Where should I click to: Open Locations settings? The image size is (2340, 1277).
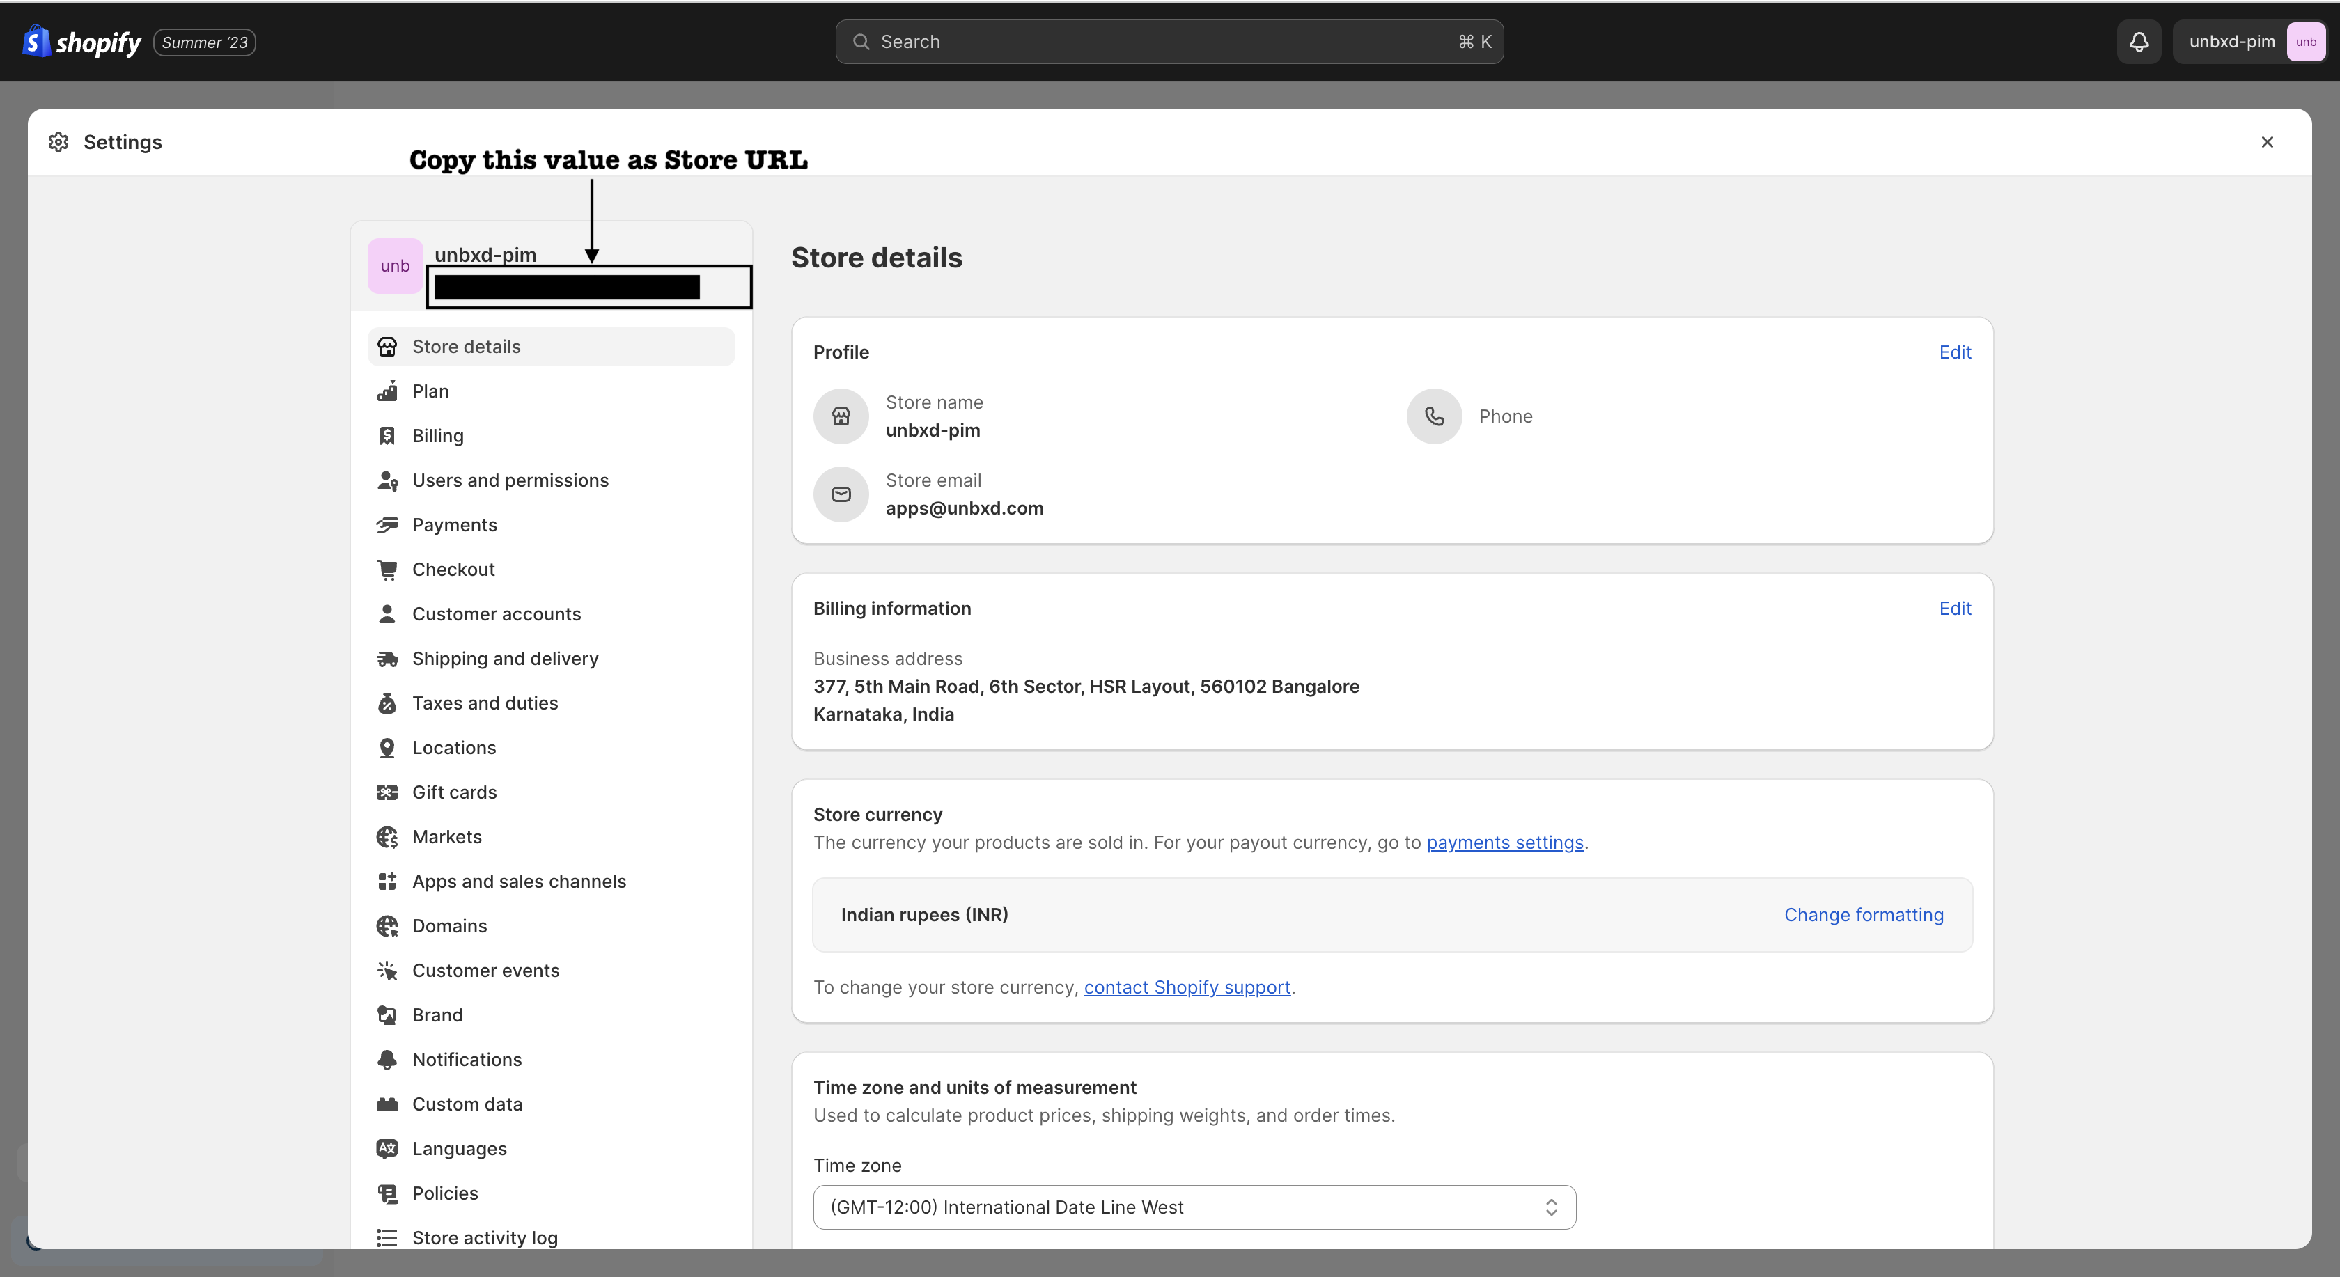point(552,748)
